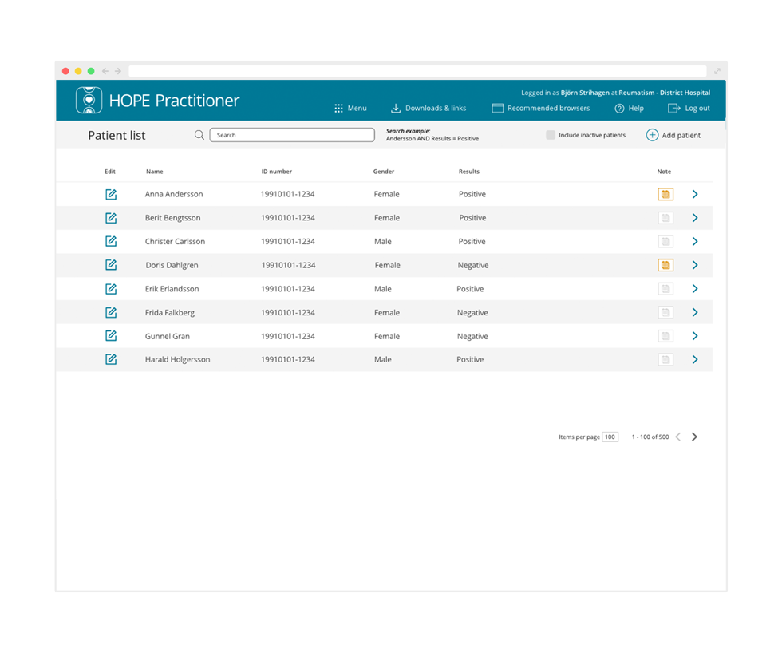Click note icon for Erik Erlandsson
This screenshot has width=782, height=653.
pyautogui.click(x=665, y=289)
